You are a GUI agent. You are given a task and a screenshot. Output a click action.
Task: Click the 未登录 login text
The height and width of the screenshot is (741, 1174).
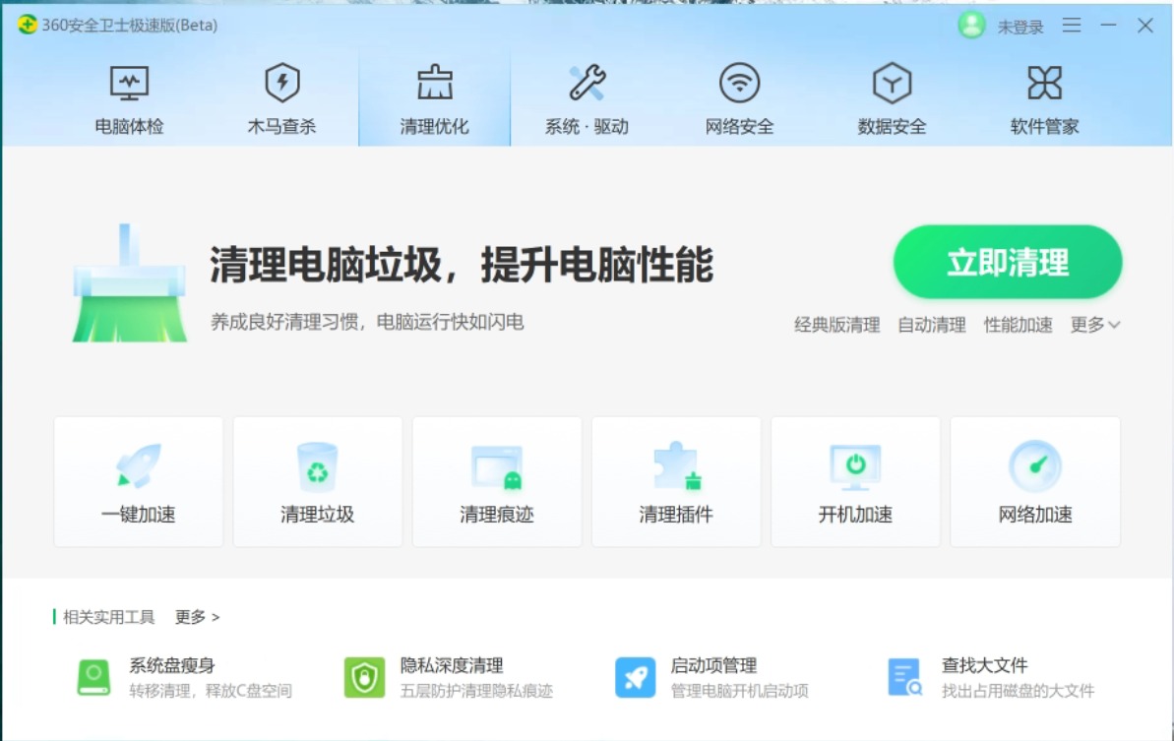1020,27
